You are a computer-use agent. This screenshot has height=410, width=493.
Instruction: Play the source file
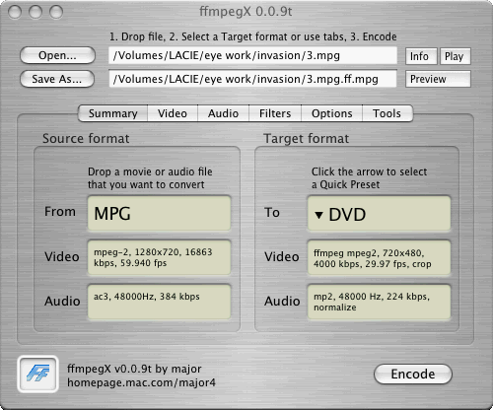tap(456, 56)
